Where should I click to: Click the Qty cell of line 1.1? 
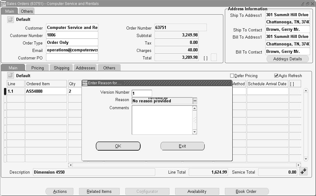click(75, 91)
